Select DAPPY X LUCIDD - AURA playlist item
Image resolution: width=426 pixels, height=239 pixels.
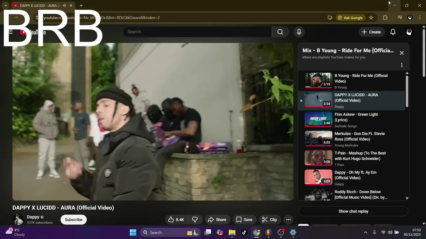point(351,101)
